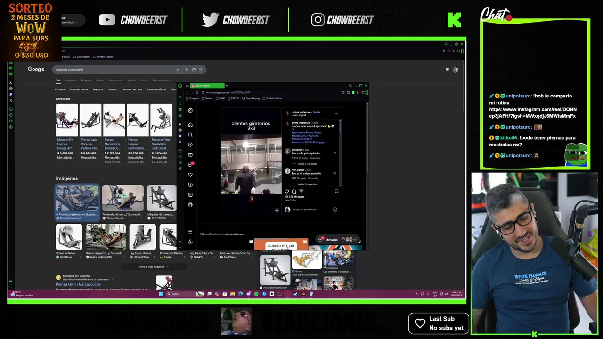
Task: Open the Instagram Reels sidebar icon
Action: point(190,154)
